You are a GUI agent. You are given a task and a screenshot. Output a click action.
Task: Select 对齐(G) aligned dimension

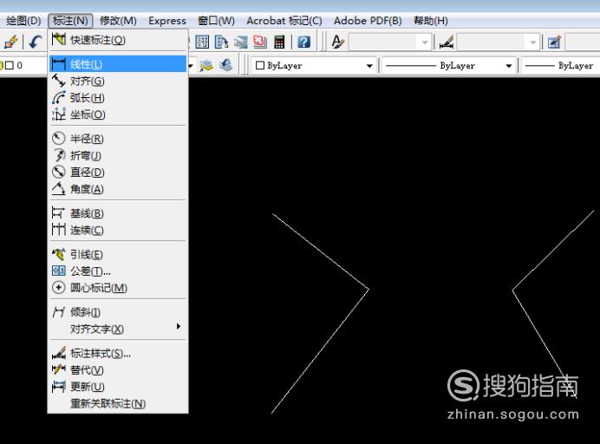point(118,81)
